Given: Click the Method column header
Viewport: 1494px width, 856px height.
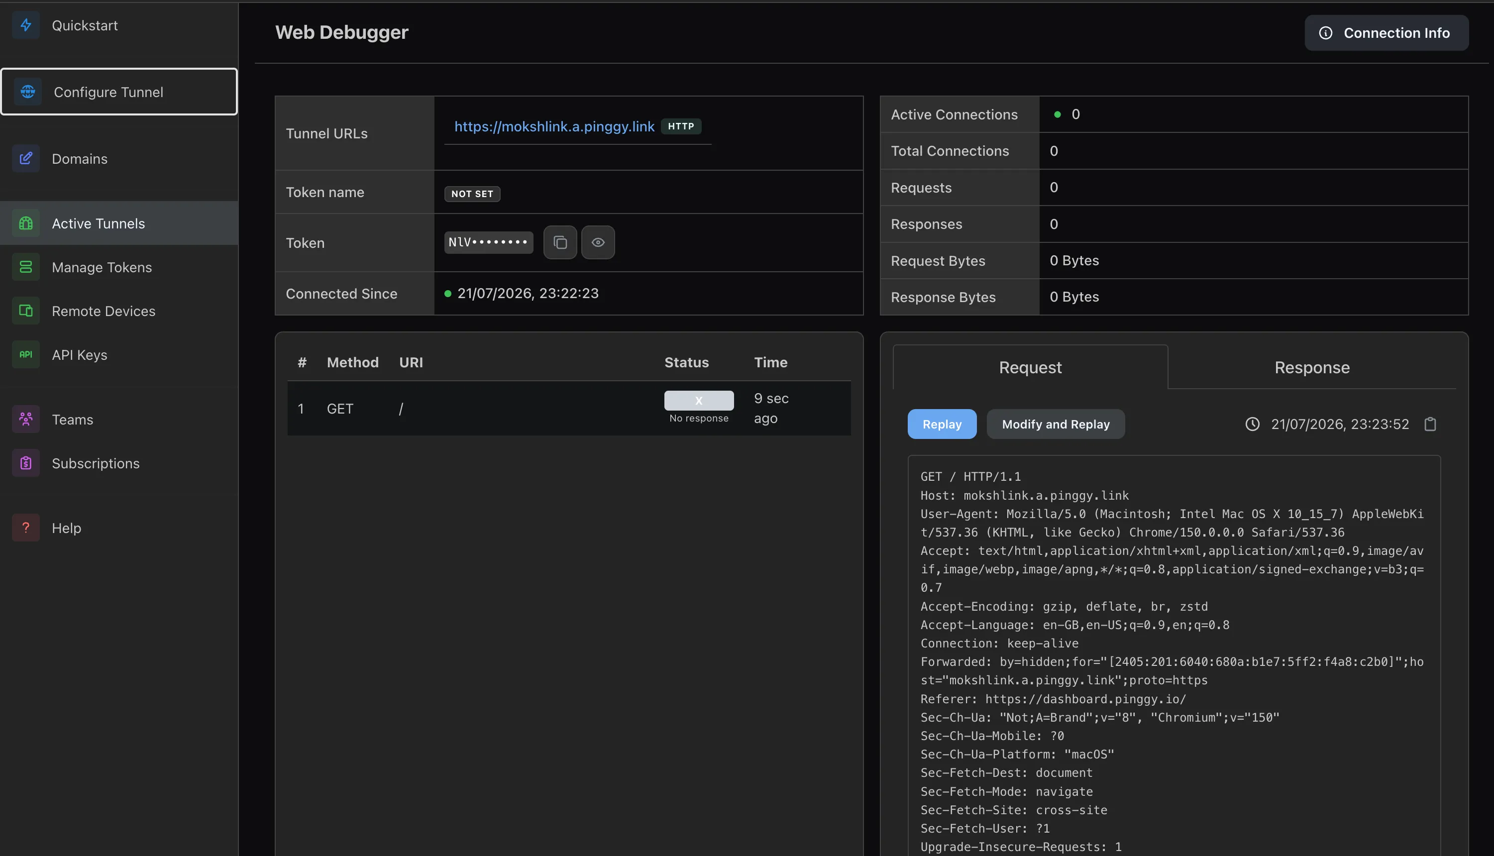Looking at the screenshot, I should click(353, 362).
